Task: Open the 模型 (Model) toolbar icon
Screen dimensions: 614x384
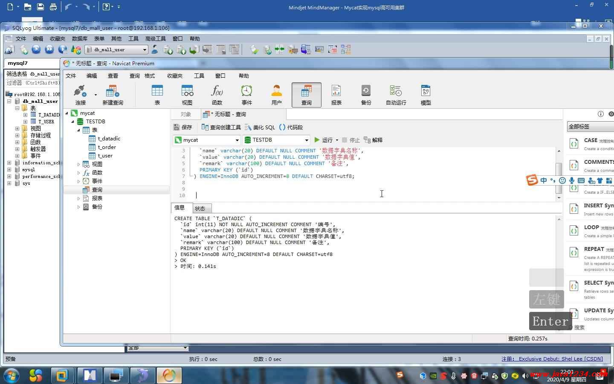Action: tap(426, 95)
